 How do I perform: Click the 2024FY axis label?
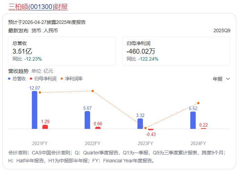[x=198, y=143]
